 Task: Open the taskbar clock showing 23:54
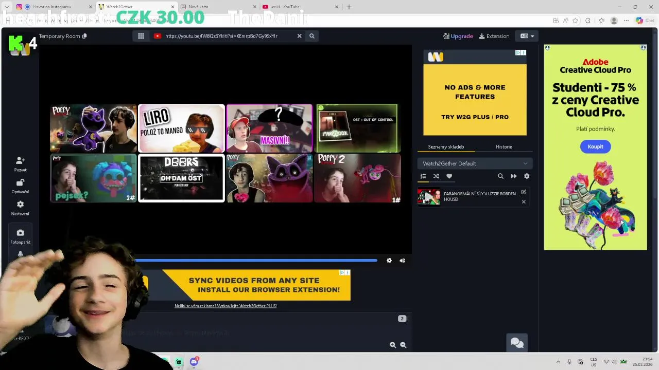(x=643, y=362)
